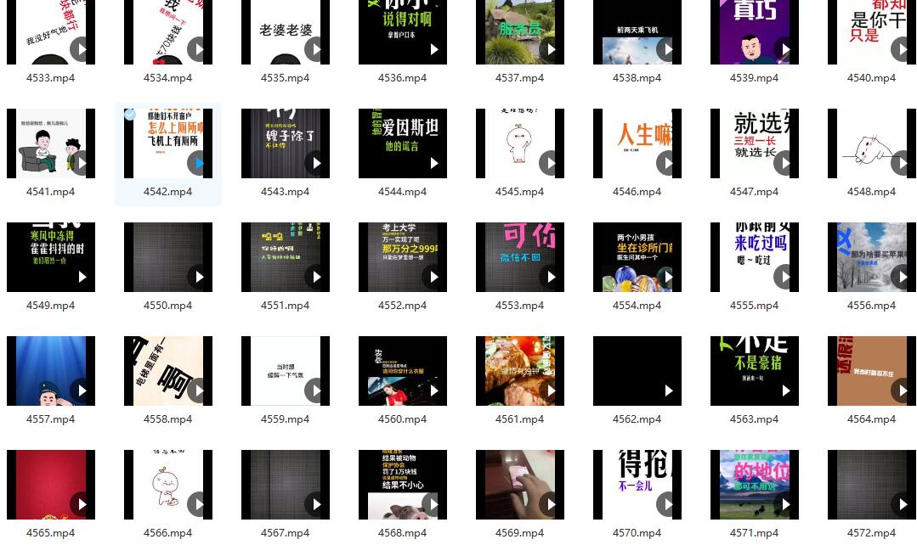This screenshot has height=545, width=917.
Task: Play the 4550.mp4 video via play icon
Action: coord(199,277)
